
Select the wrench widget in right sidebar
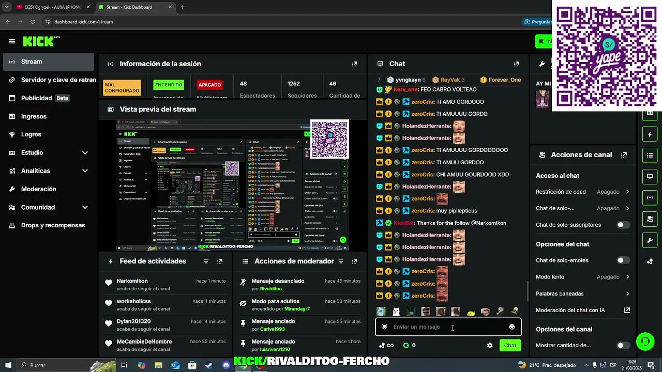click(x=650, y=240)
